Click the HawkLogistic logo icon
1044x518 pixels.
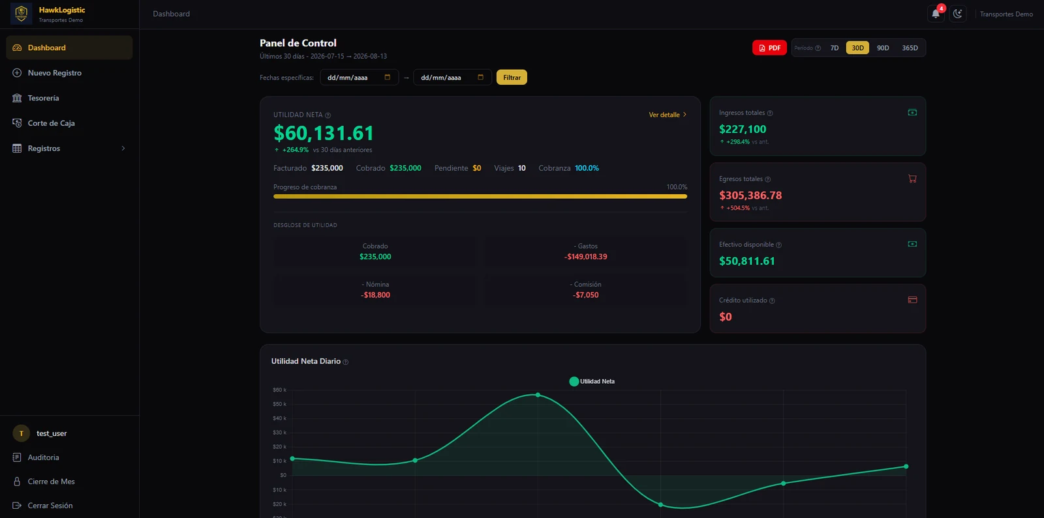(x=21, y=14)
